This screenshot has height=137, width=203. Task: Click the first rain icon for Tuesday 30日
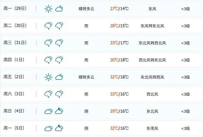click(x=48, y=26)
